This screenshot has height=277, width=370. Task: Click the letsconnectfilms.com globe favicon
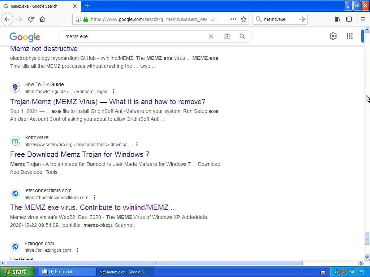click(x=15, y=194)
